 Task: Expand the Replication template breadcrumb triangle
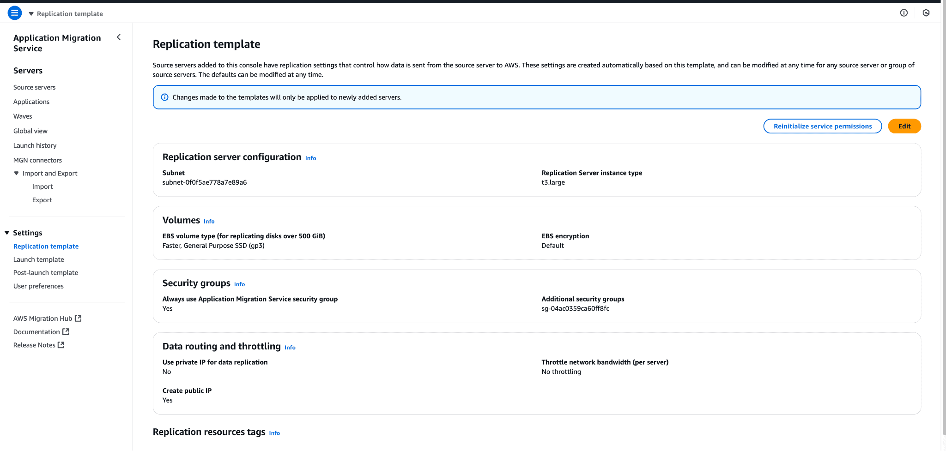pos(31,14)
